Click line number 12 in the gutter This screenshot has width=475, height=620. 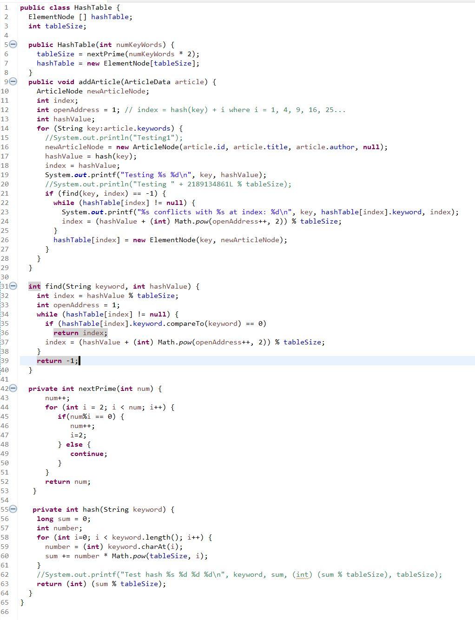(x=5, y=110)
